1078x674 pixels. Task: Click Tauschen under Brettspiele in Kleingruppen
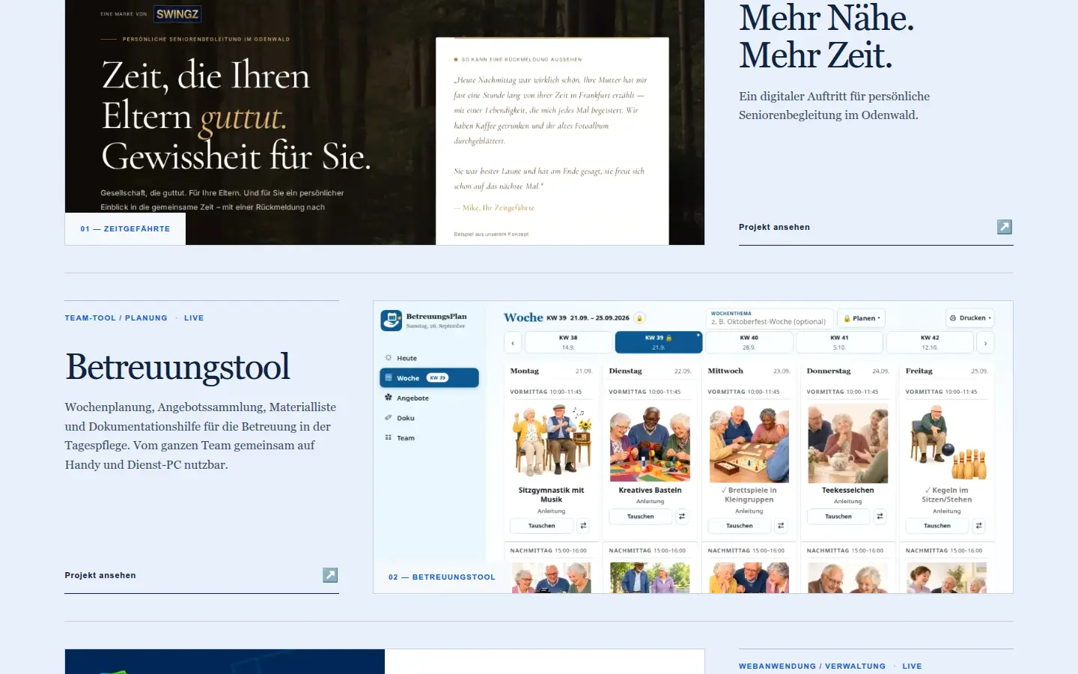click(x=740, y=526)
